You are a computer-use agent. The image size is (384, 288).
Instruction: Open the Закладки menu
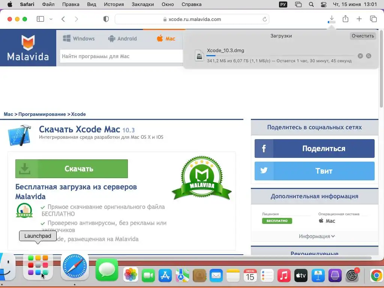coord(143,4)
